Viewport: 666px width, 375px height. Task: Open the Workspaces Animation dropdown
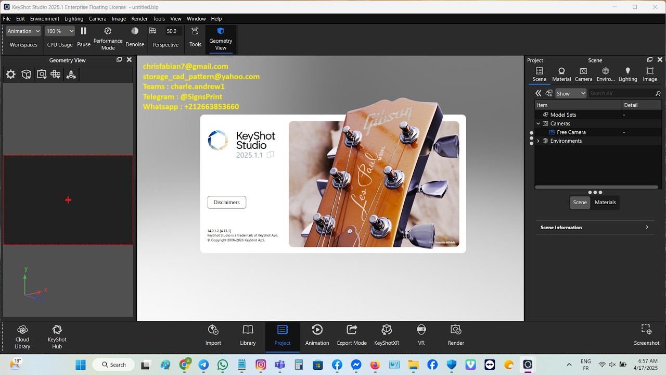point(23,31)
